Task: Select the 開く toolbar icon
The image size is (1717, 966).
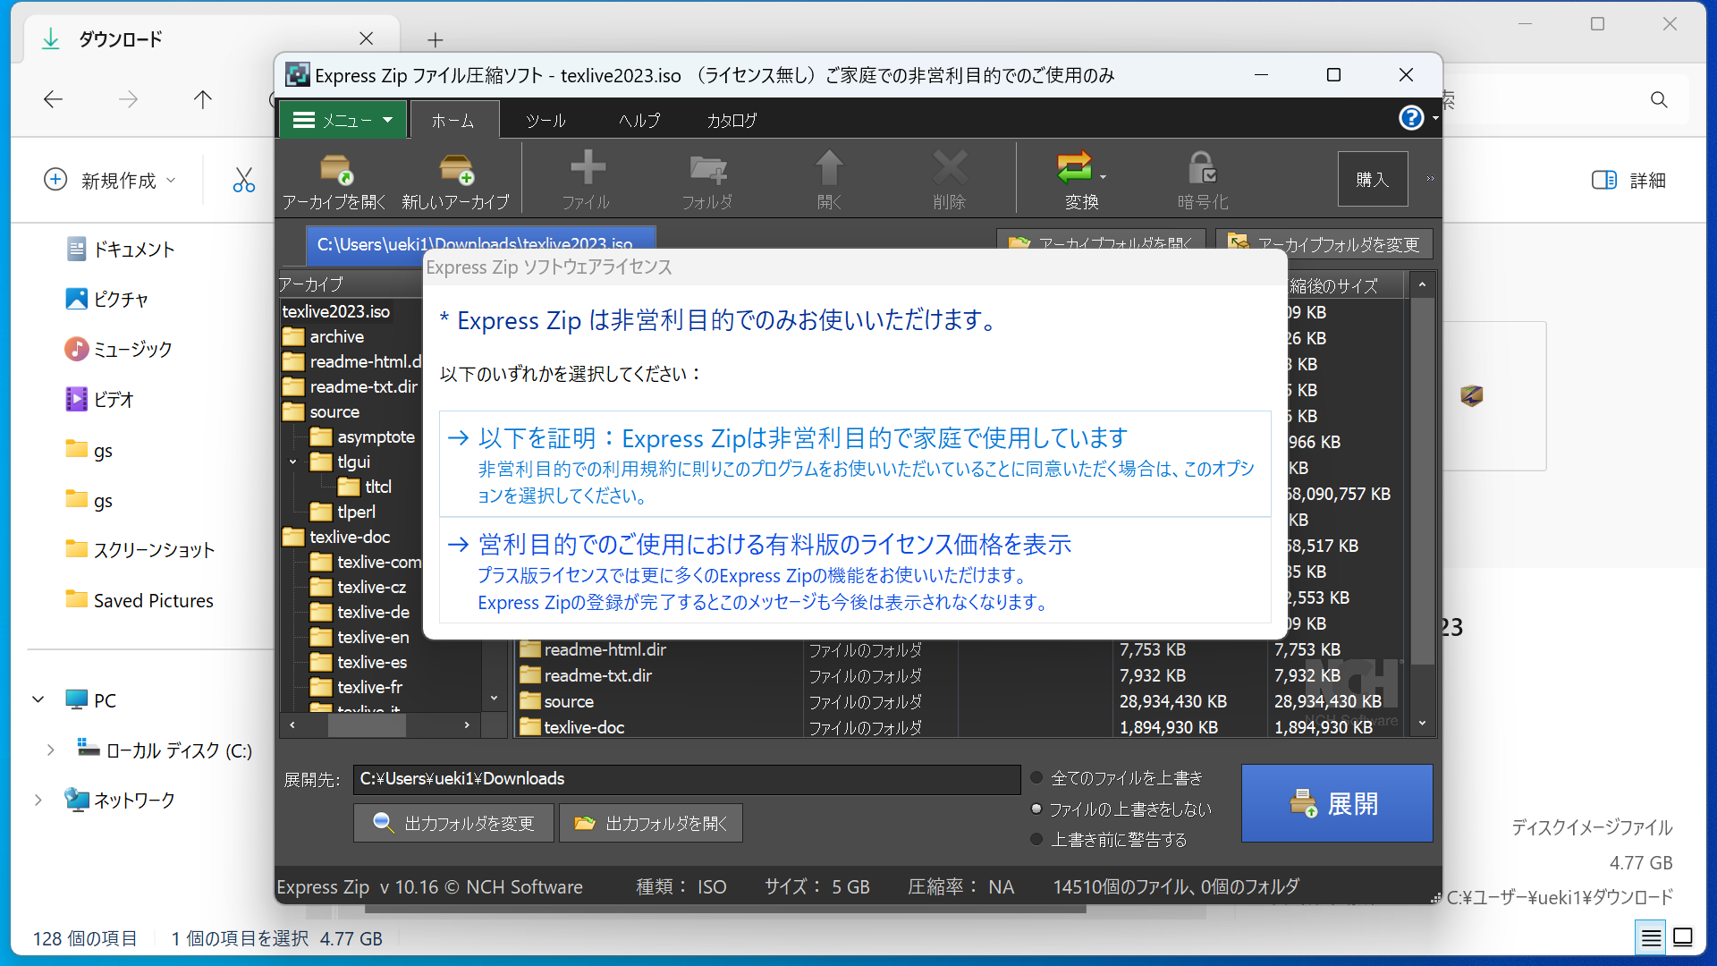Action: (x=828, y=177)
